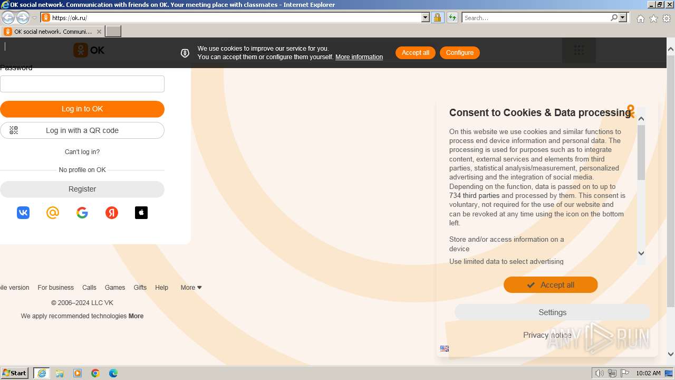Launch Edge from the taskbar
Image resolution: width=675 pixels, height=380 pixels.
point(113,373)
